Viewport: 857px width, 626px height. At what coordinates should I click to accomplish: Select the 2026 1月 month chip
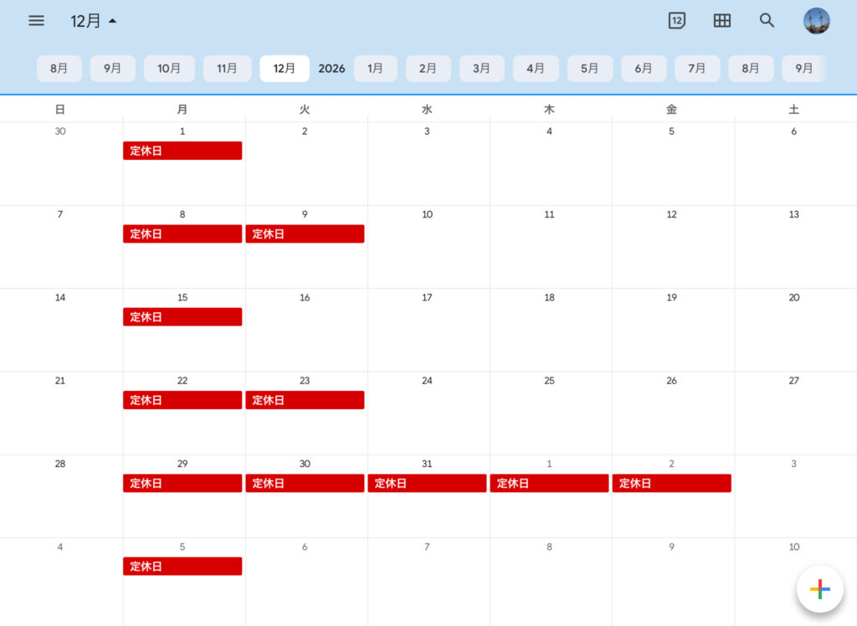pyautogui.click(x=376, y=69)
